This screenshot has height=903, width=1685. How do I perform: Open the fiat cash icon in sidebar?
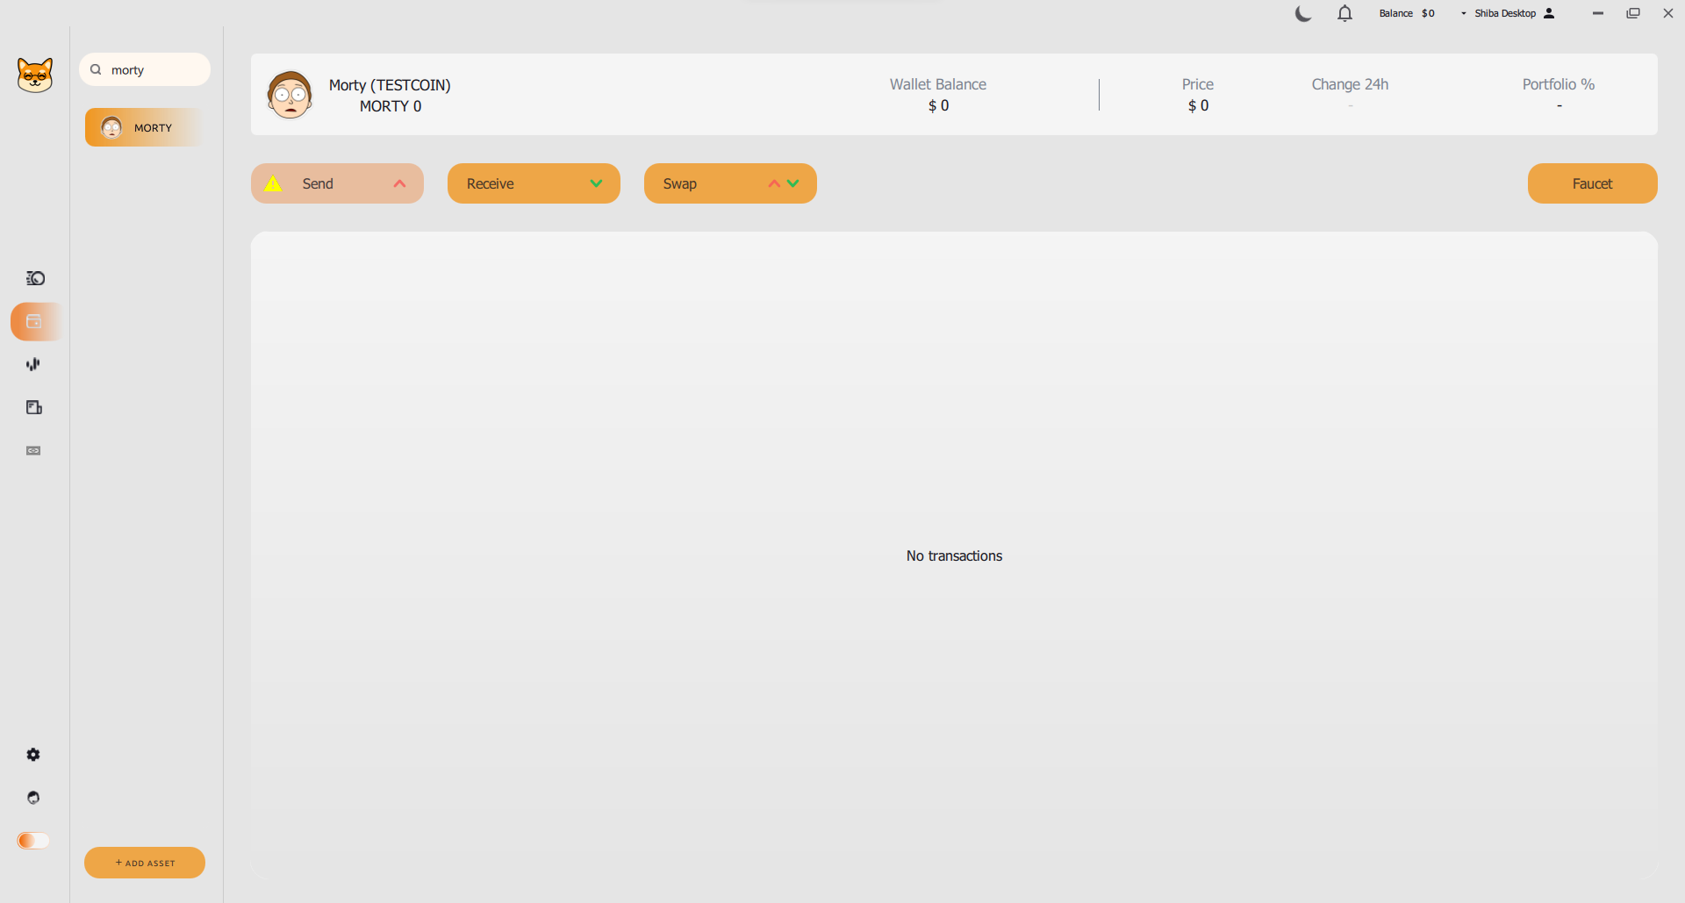click(33, 450)
